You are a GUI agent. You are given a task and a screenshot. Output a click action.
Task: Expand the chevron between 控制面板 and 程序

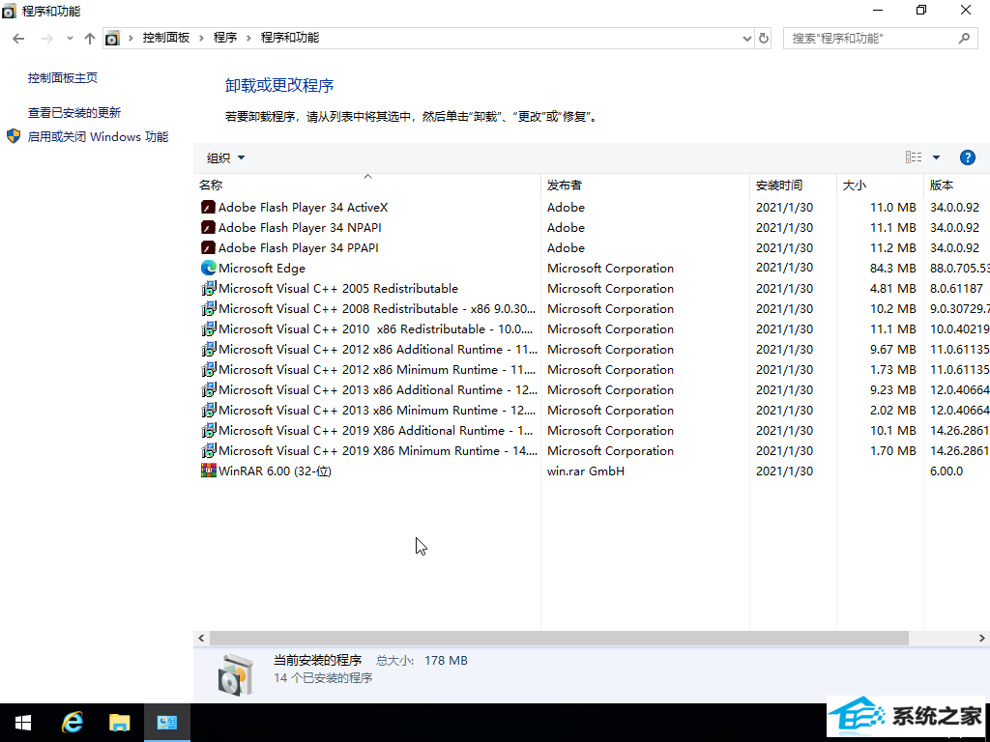(x=201, y=38)
